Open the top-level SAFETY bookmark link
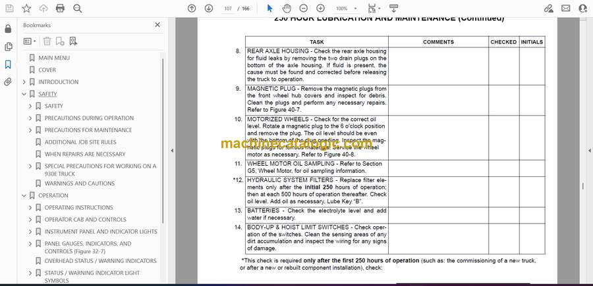 point(47,94)
